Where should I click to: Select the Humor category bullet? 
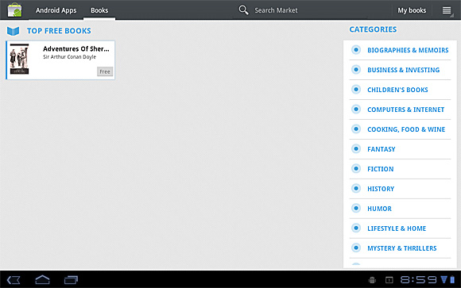pyautogui.click(x=356, y=208)
